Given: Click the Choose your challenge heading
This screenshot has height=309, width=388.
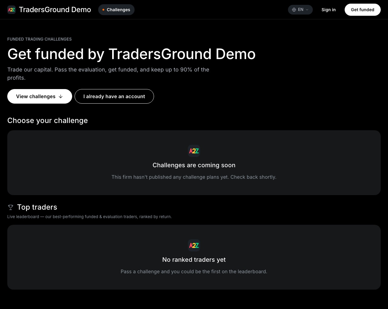Looking at the screenshot, I should click(48, 121).
